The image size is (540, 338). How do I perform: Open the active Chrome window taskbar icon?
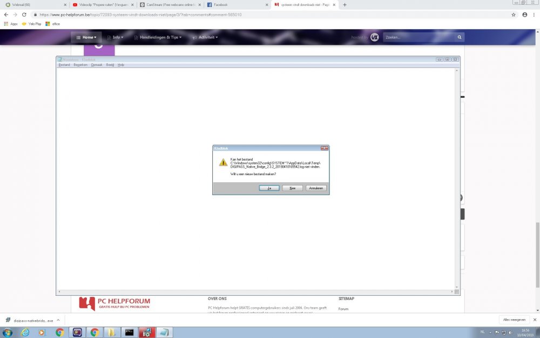coord(94,333)
